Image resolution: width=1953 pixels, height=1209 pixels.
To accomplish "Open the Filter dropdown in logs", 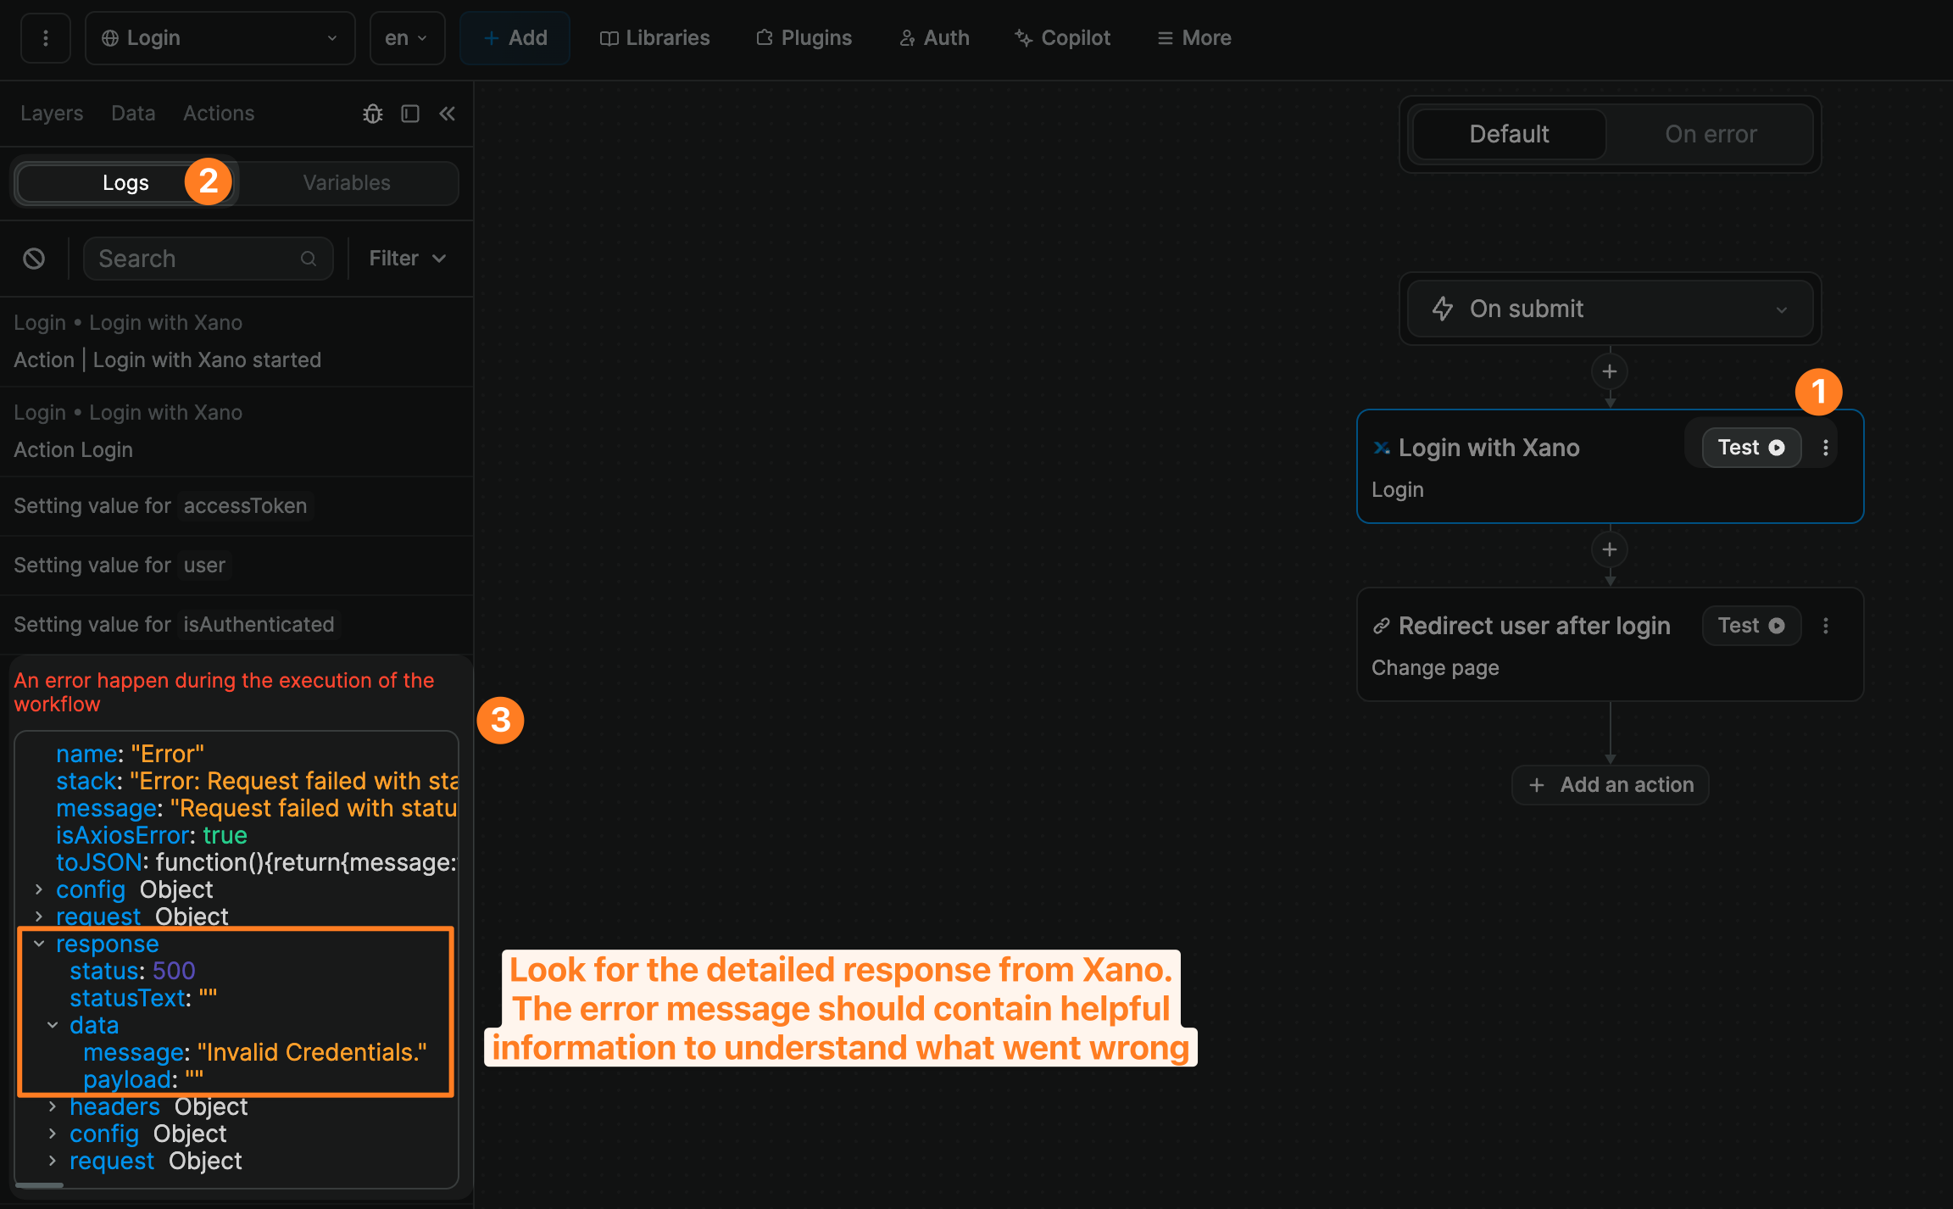I will click(x=407, y=259).
